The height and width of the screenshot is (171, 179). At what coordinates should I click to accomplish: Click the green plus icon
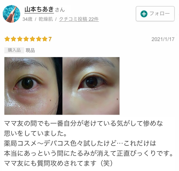[x=144, y=14]
